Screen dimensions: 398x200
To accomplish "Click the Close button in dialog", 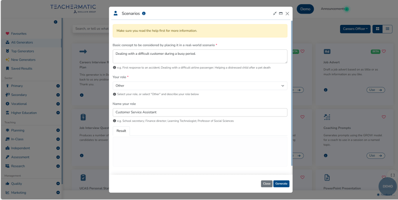I will point(267,184).
